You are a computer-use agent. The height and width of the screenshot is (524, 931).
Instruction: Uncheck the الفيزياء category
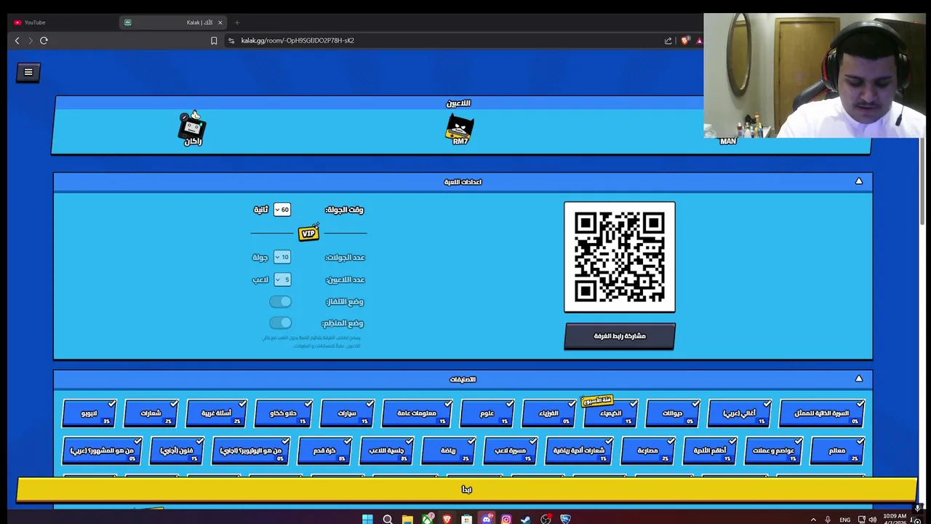point(549,413)
